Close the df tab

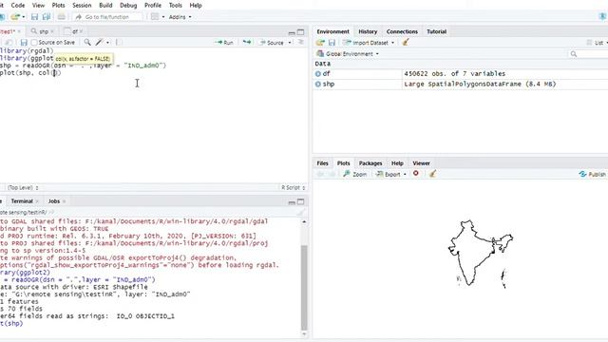coord(81,31)
